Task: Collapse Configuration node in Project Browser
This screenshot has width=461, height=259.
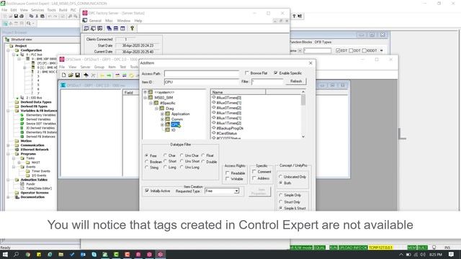Action: click(8, 50)
